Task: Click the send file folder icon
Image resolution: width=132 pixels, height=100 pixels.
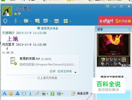Action: coord(26,21)
